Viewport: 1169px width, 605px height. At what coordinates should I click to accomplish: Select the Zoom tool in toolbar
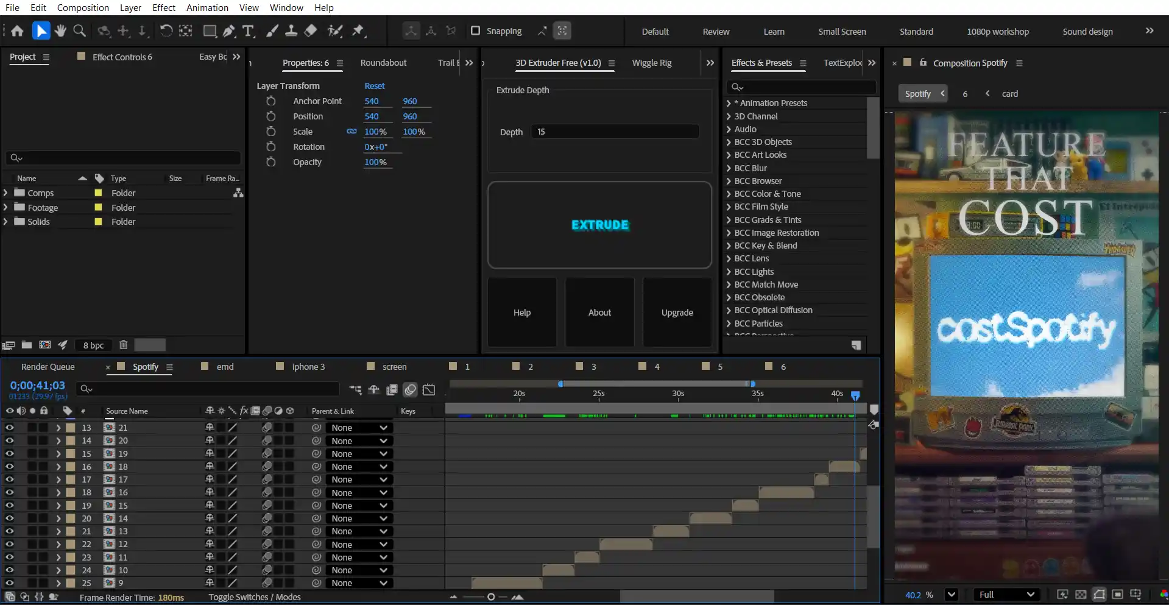click(x=79, y=31)
